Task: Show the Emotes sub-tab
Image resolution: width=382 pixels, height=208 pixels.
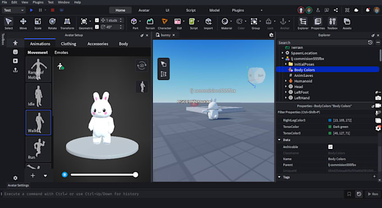Action: coord(61,52)
